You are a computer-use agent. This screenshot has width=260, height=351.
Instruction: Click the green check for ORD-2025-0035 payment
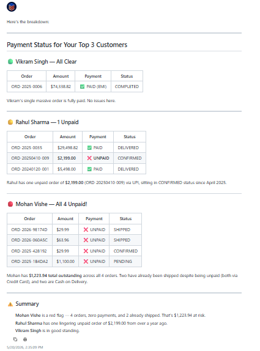pyautogui.click(x=89, y=148)
